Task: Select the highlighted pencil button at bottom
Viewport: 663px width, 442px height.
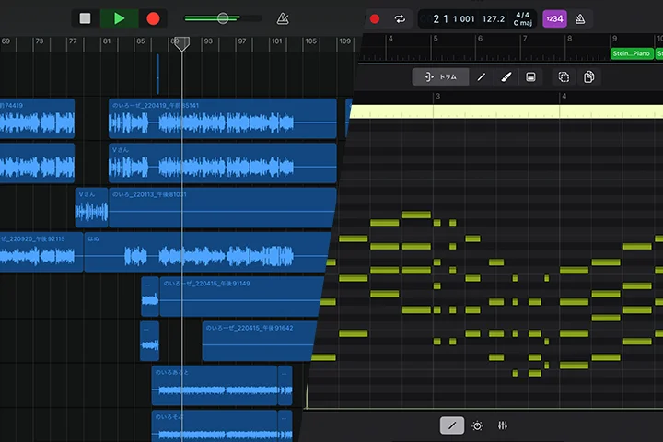Action: coord(452,425)
